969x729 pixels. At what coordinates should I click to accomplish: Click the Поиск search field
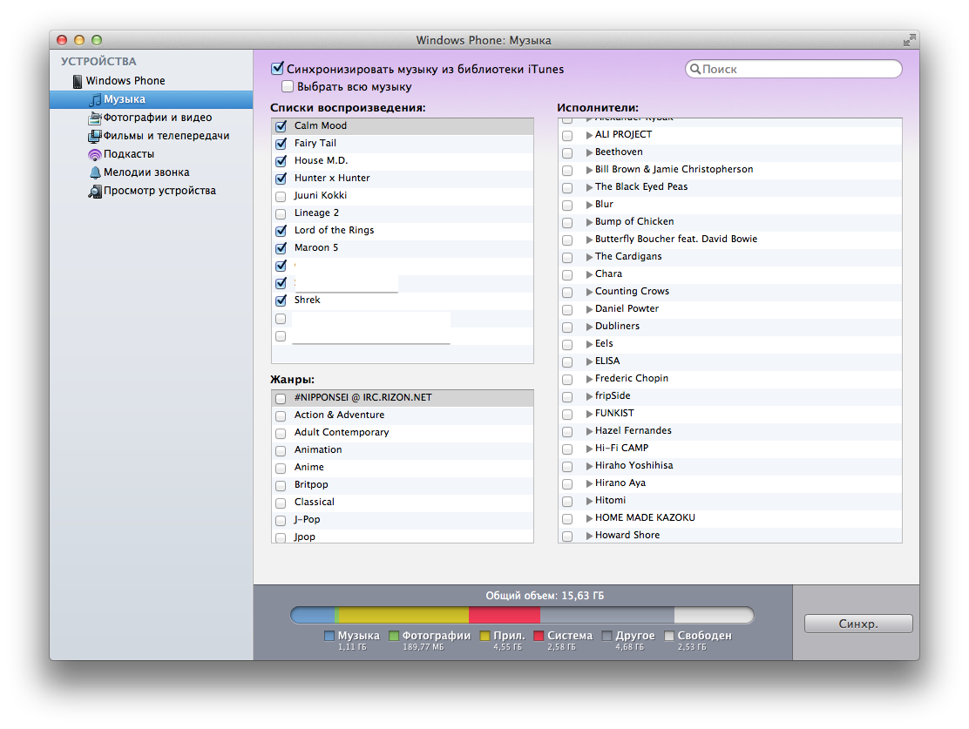794,69
